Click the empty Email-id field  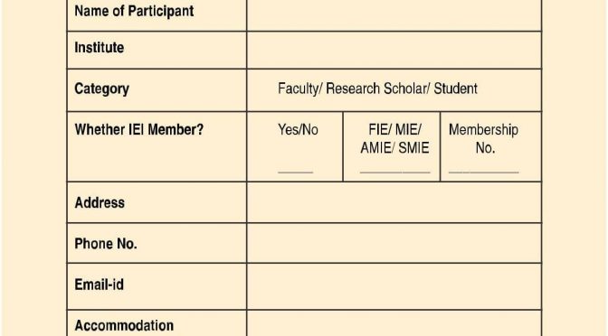pyautogui.click(x=394, y=286)
